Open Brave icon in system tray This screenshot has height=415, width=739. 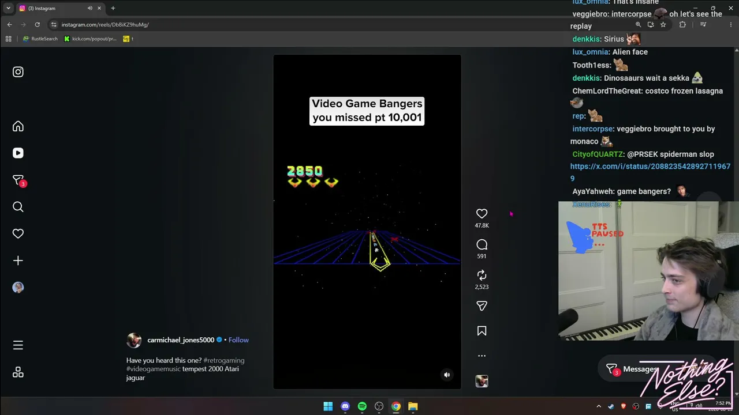(624, 406)
